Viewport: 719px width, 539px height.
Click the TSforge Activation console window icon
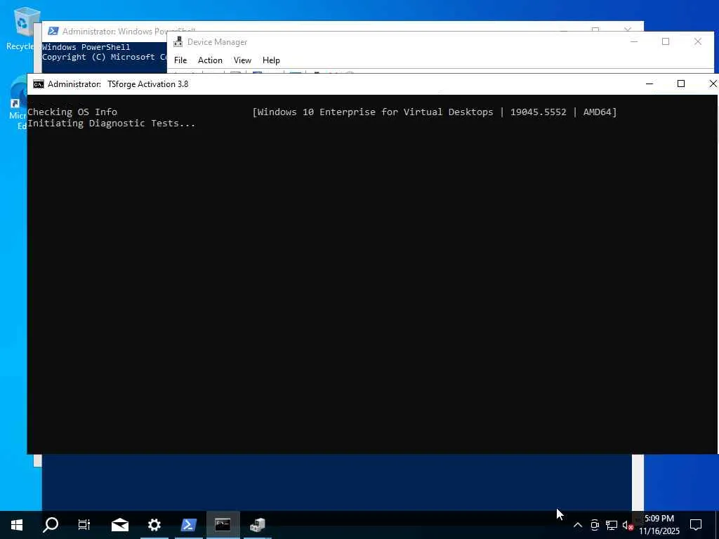[x=39, y=84]
